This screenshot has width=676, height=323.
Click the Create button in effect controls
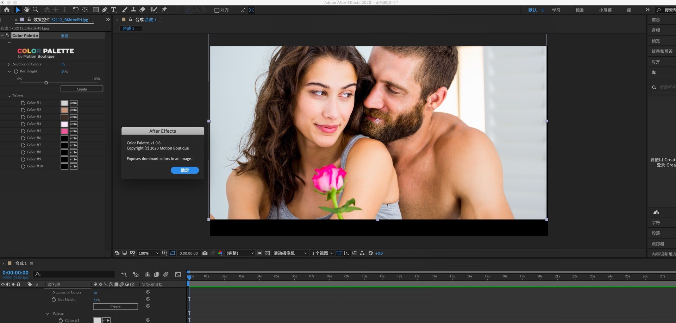pos(82,89)
